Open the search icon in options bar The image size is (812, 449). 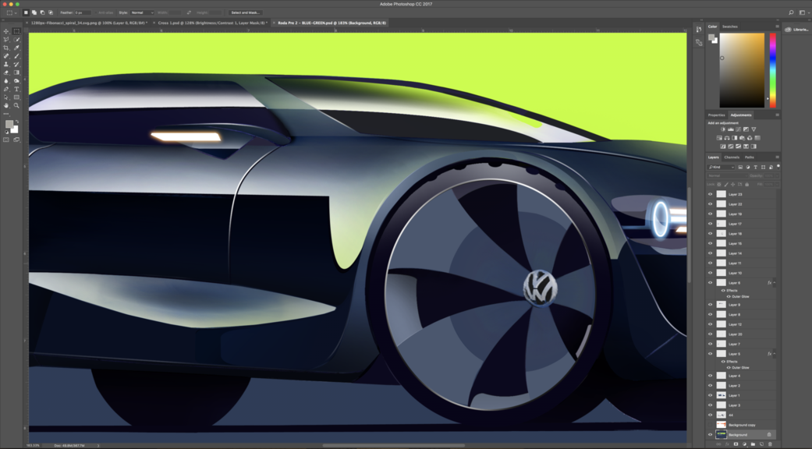[x=791, y=12]
